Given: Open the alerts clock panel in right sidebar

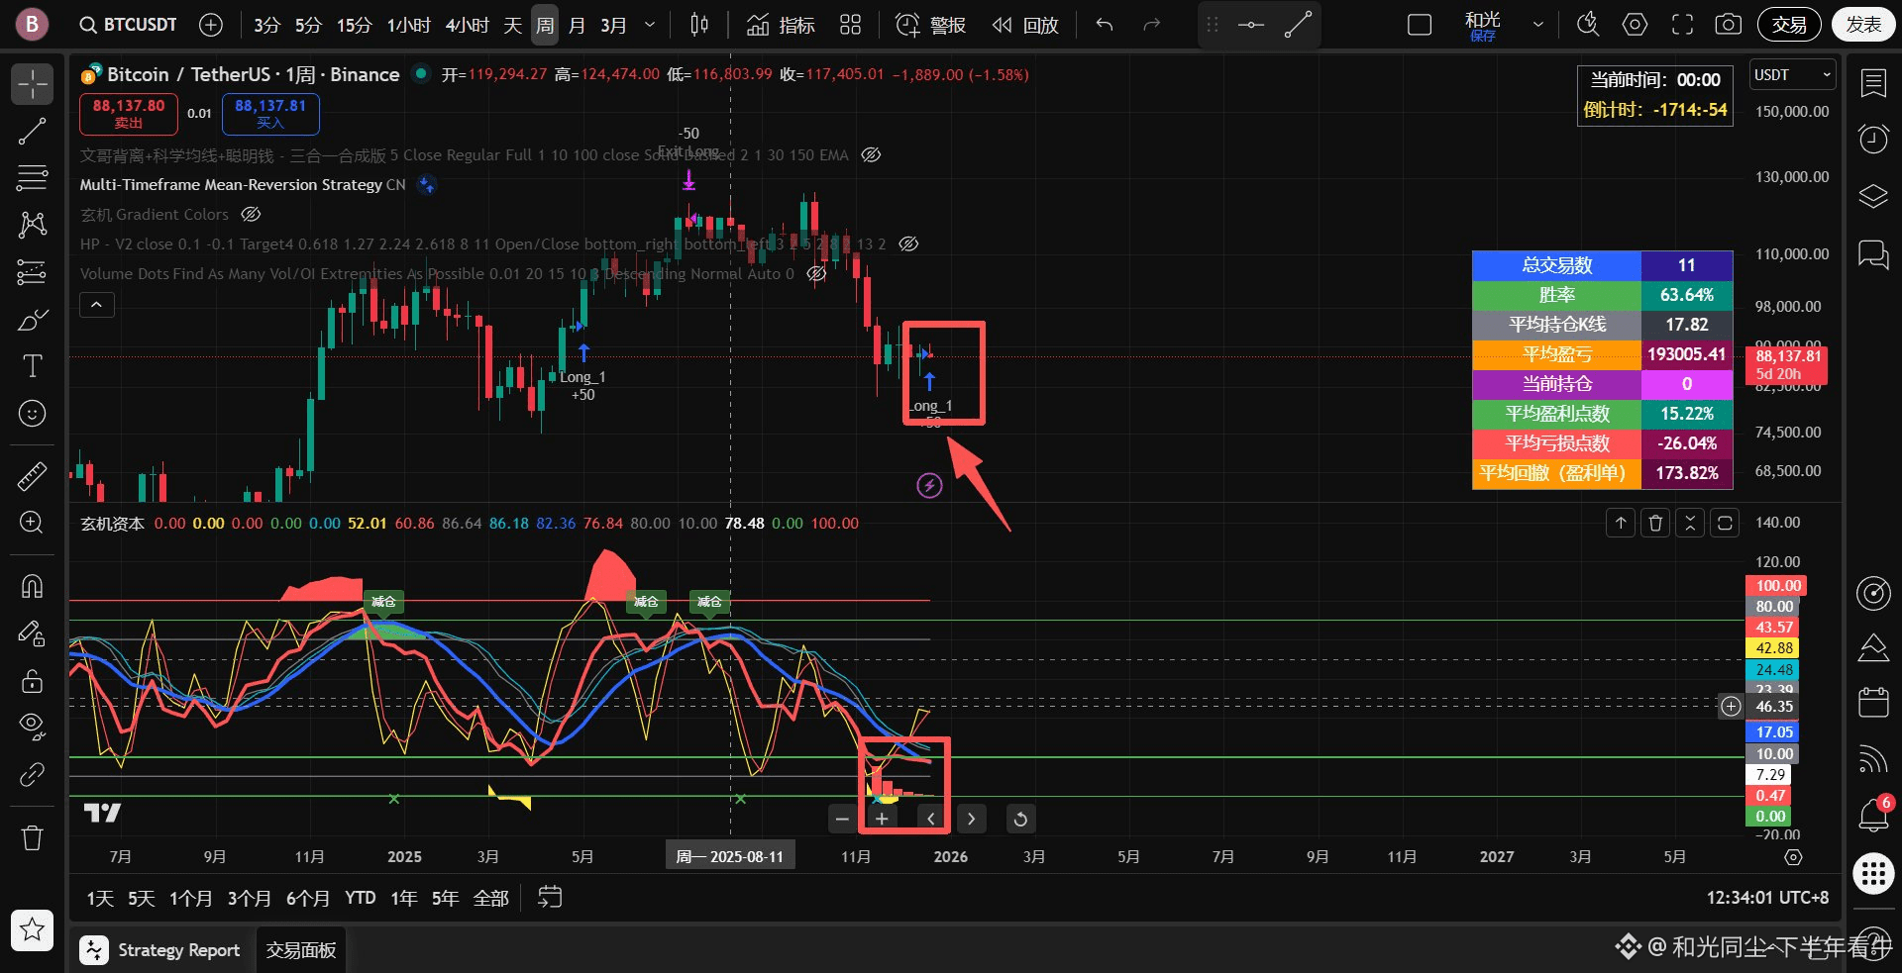Looking at the screenshot, I should [x=1873, y=140].
